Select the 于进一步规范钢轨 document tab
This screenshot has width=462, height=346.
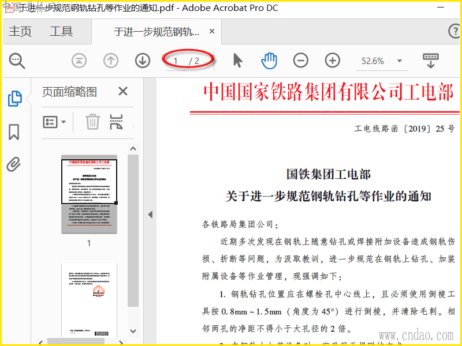coord(157,32)
